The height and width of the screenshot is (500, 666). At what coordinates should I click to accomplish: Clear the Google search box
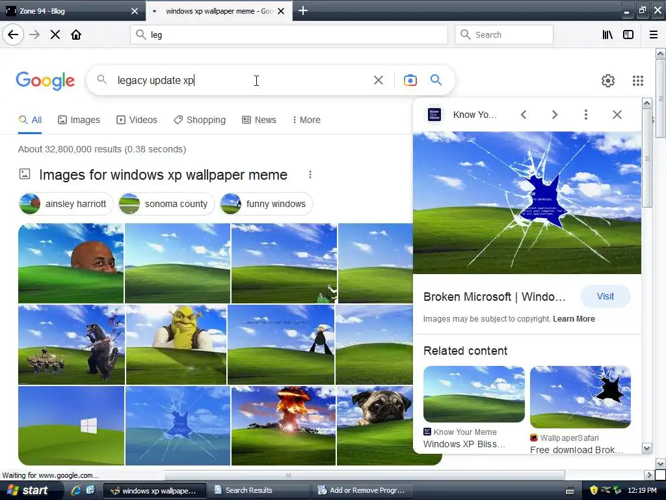(378, 80)
